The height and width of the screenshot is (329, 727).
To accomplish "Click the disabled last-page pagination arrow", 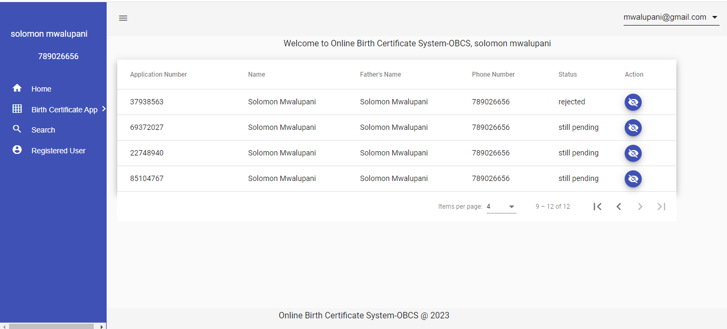I will click(661, 207).
